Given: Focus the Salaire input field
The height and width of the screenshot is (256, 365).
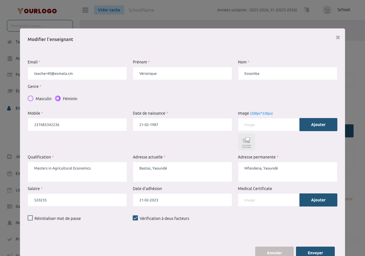Looking at the screenshot, I should coord(77,200).
